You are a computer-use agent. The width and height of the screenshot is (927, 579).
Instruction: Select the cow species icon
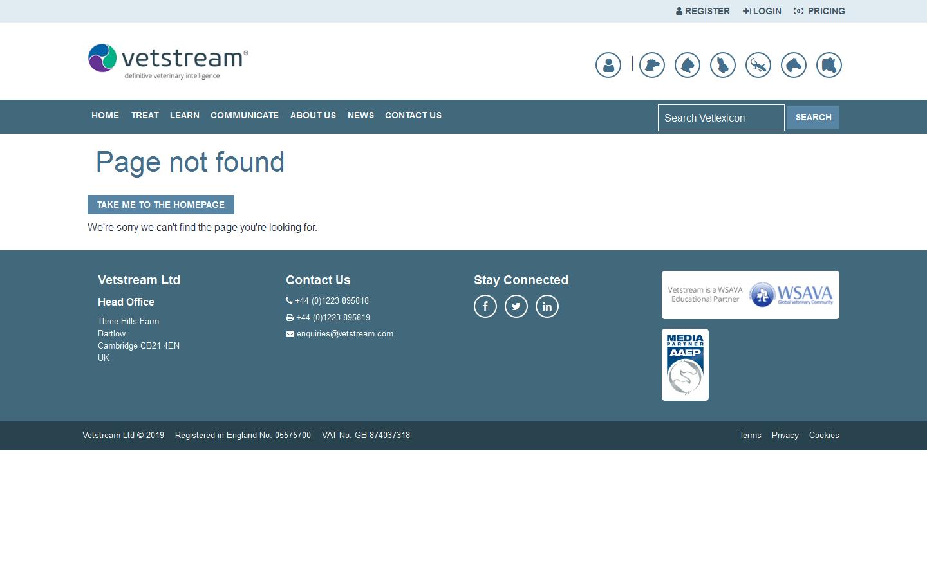point(829,65)
